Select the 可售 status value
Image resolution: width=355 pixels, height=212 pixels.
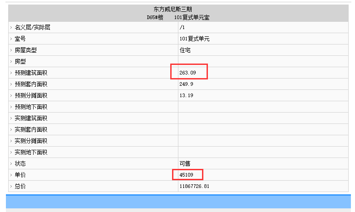pos(185,163)
